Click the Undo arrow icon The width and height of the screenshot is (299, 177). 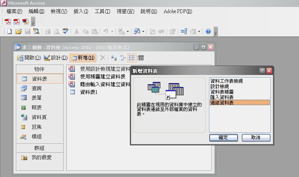(106, 31)
